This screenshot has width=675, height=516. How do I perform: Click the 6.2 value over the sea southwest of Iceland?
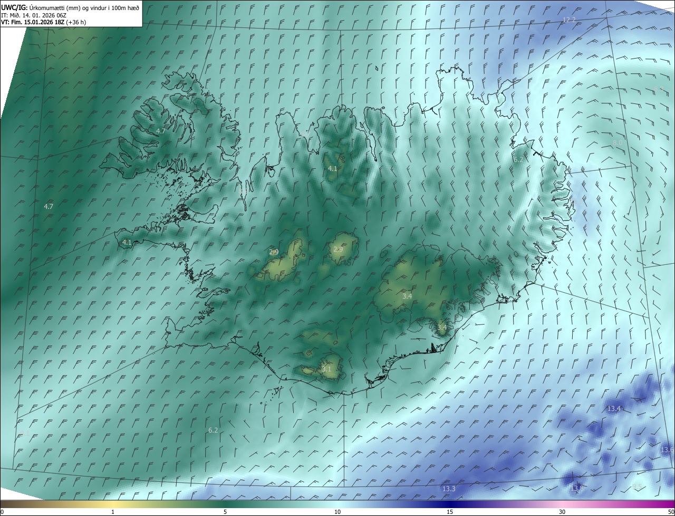[x=213, y=431]
